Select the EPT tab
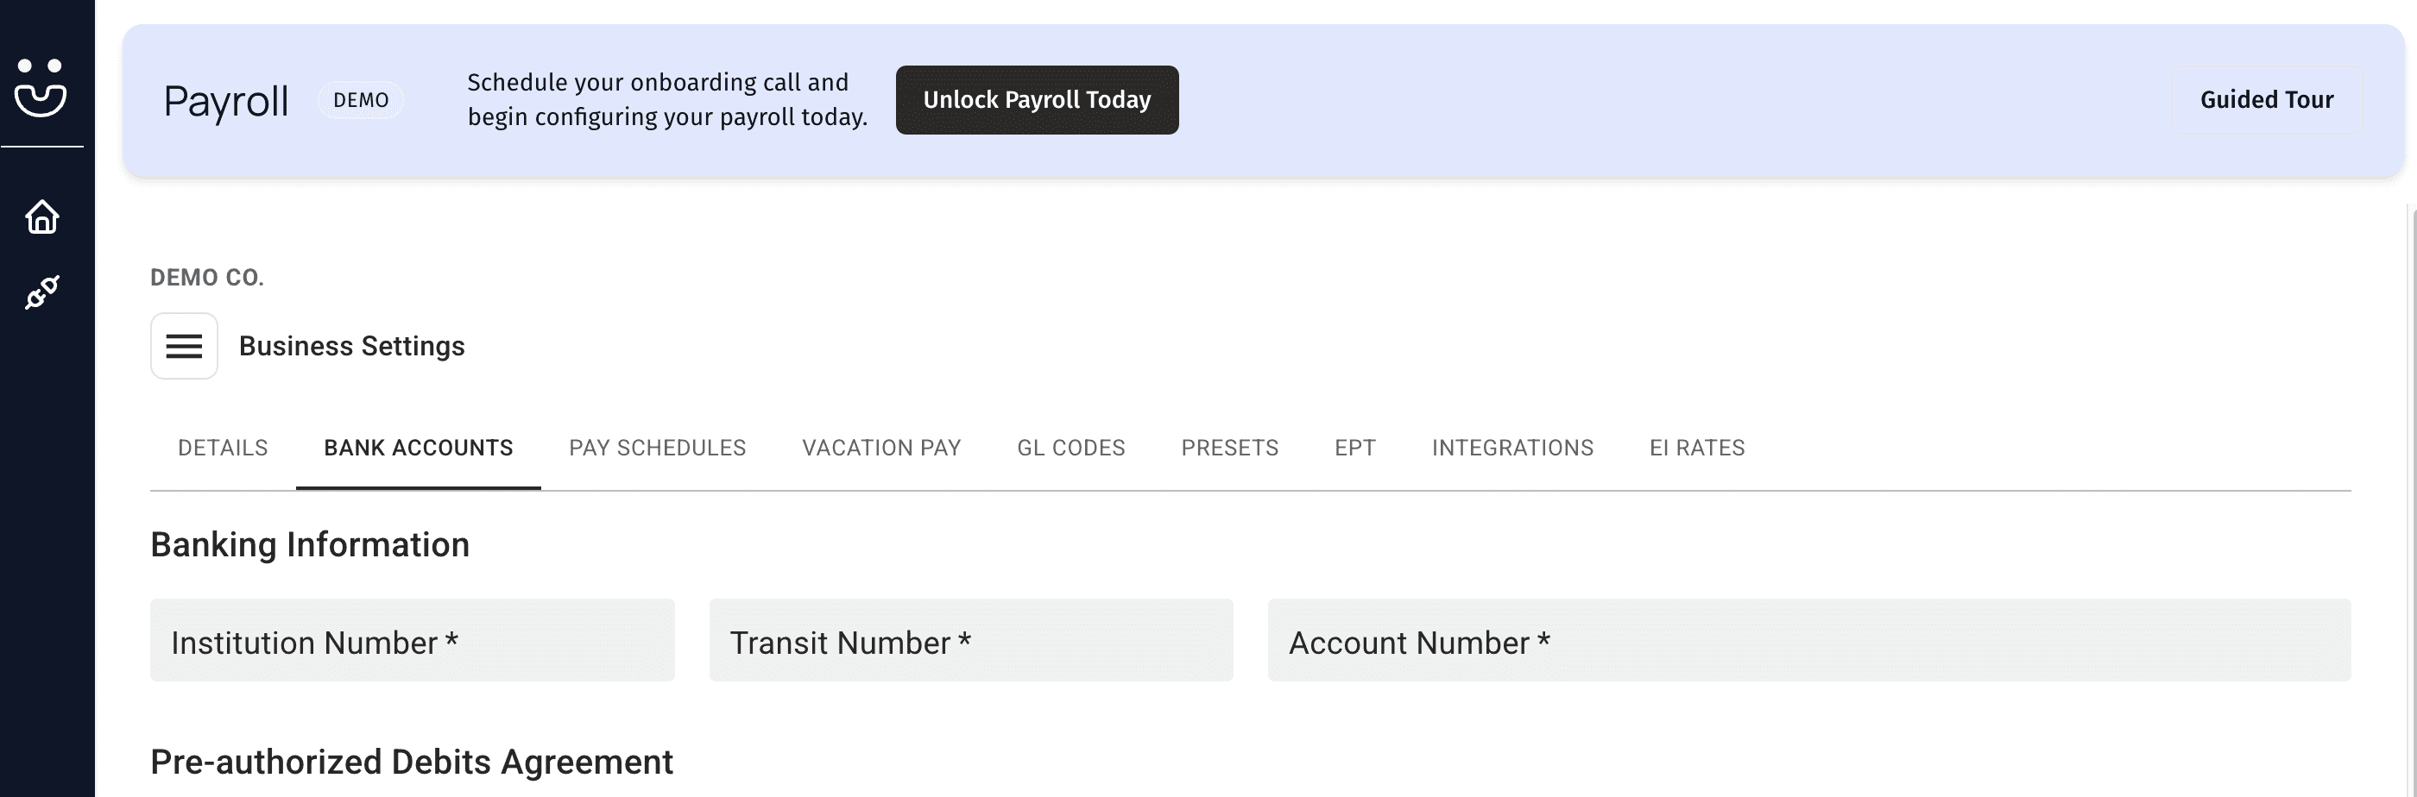The image size is (2417, 797). click(1355, 448)
